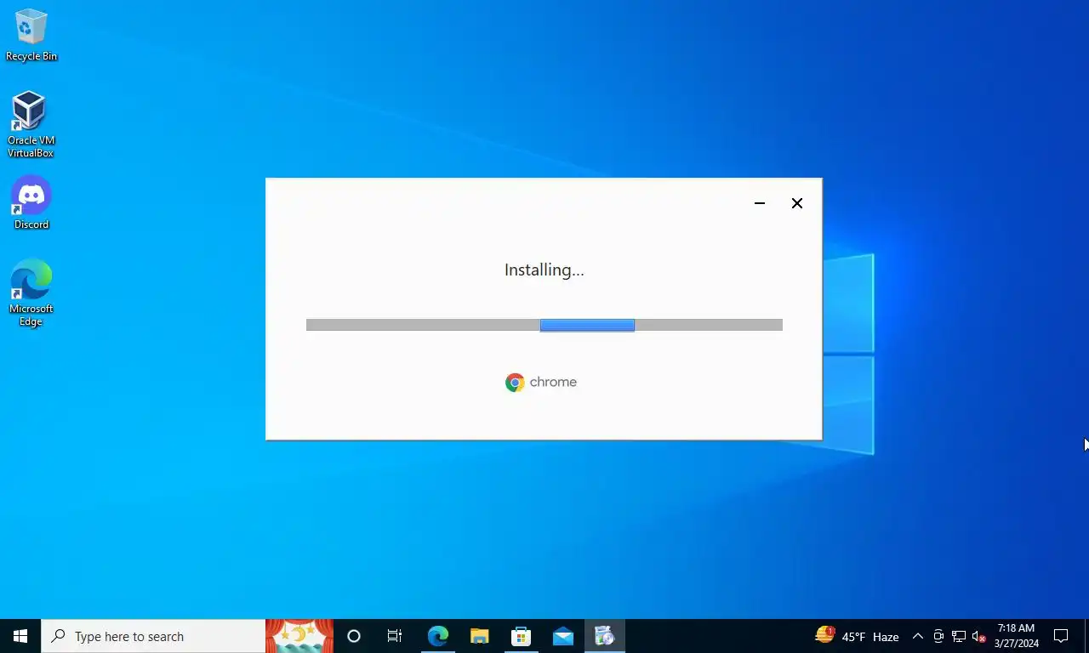
Task: Focus the "Type here to search" box
Action: [153, 636]
